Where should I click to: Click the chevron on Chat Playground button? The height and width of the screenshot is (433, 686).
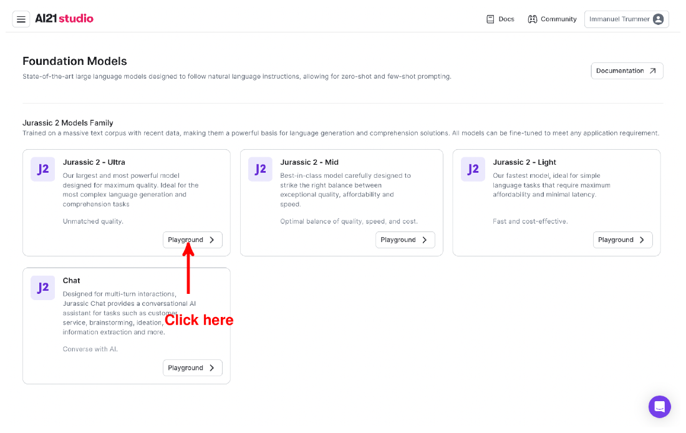coord(212,367)
